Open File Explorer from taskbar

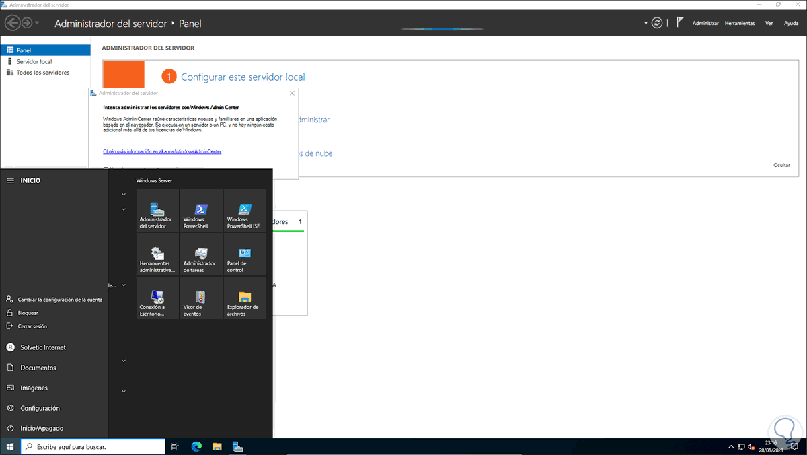point(217,446)
